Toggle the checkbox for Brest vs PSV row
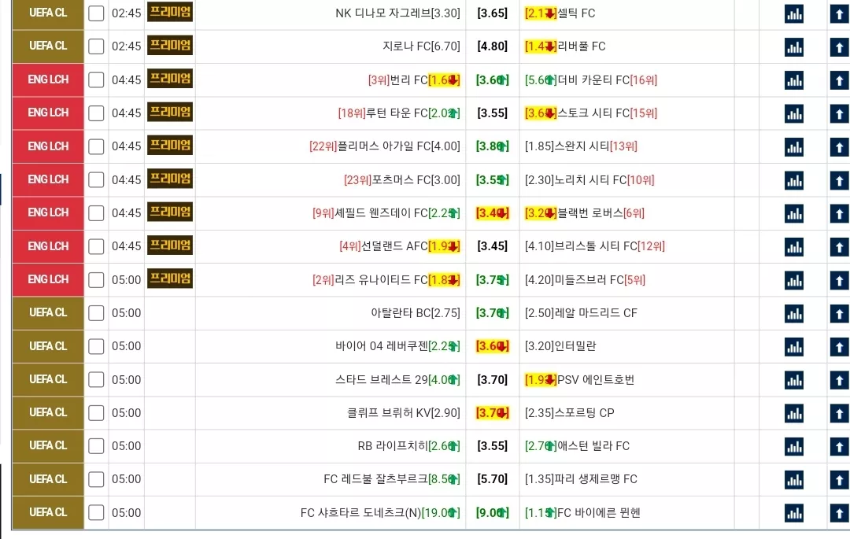Image resolution: width=850 pixels, height=539 pixels. (96, 379)
